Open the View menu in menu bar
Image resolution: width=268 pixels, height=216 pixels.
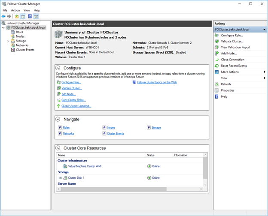tap(27, 10)
